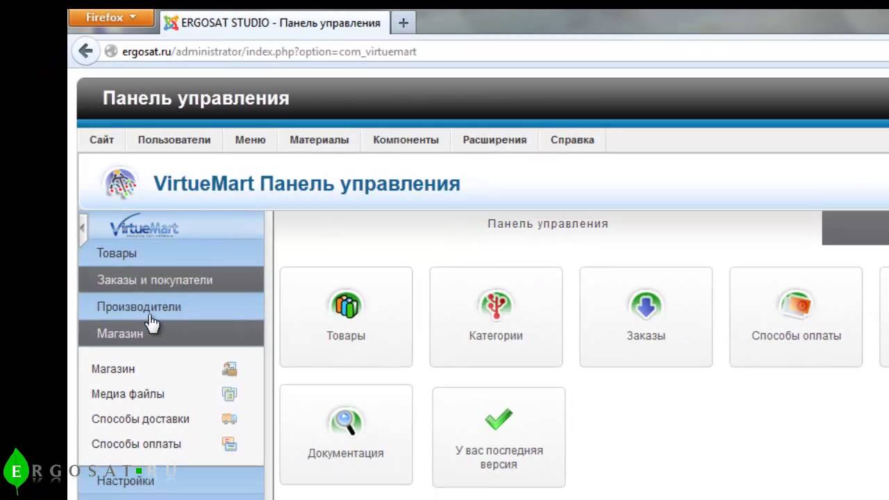Expand the Производители sidebar section
The image size is (889, 500).
tap(171, 306)
